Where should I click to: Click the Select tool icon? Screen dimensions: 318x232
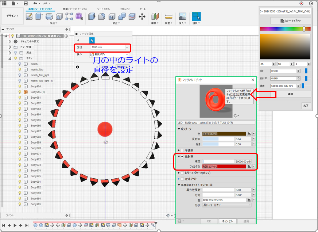196,16
